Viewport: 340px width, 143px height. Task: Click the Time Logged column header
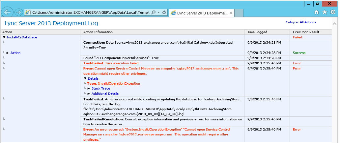(x=257, y=32)
